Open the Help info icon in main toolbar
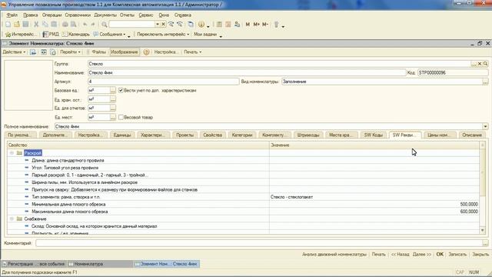492x277 pixels. click(x=201, y=24)
